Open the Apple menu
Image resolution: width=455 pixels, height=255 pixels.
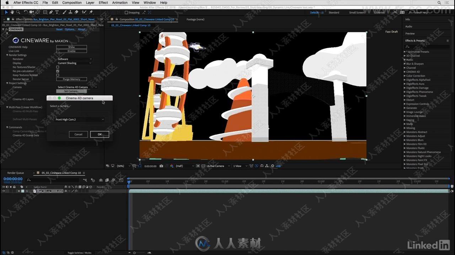click(x=7, y=2)
